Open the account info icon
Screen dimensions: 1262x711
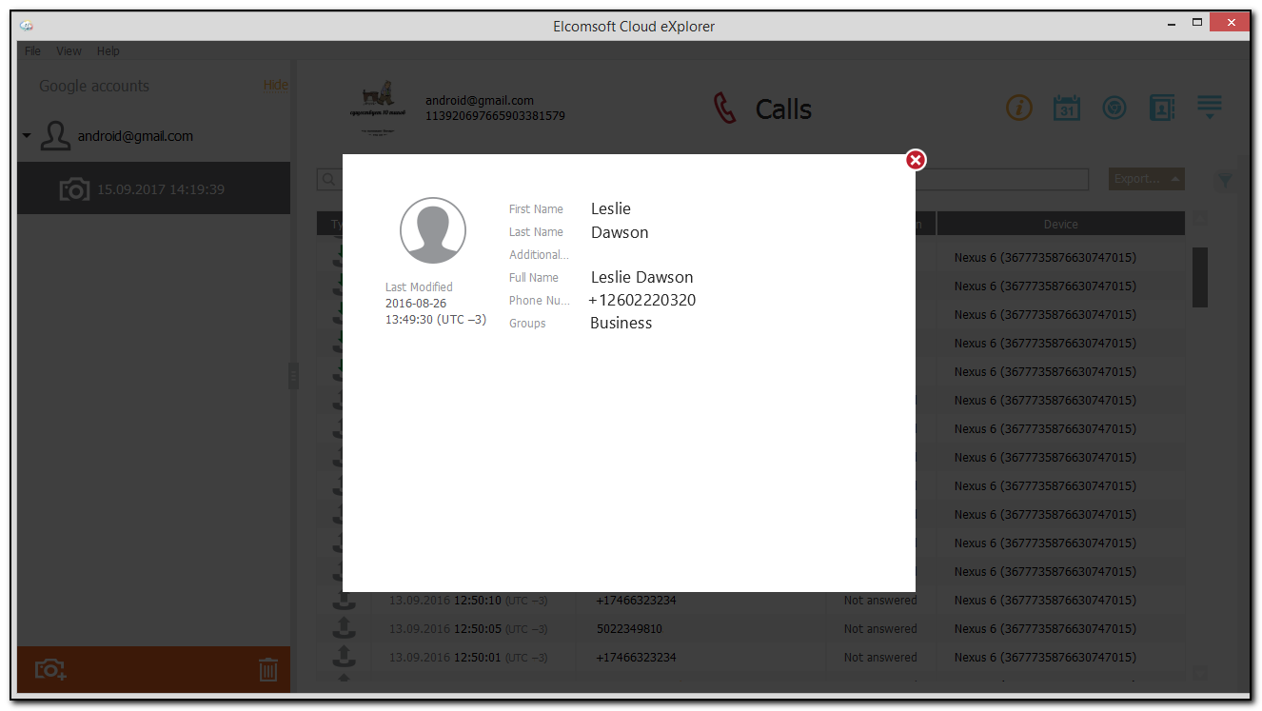click(1019, 108)
